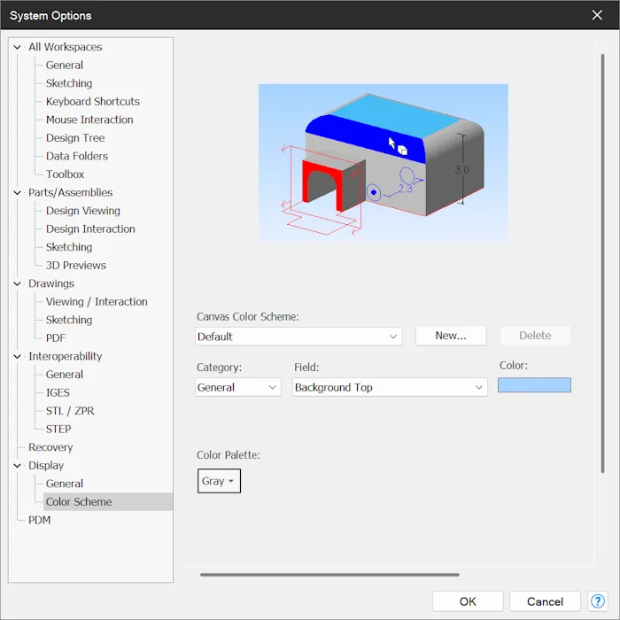Open the Gray Color Palette dropdown
620x620 pixels.
tap(219, 481)
